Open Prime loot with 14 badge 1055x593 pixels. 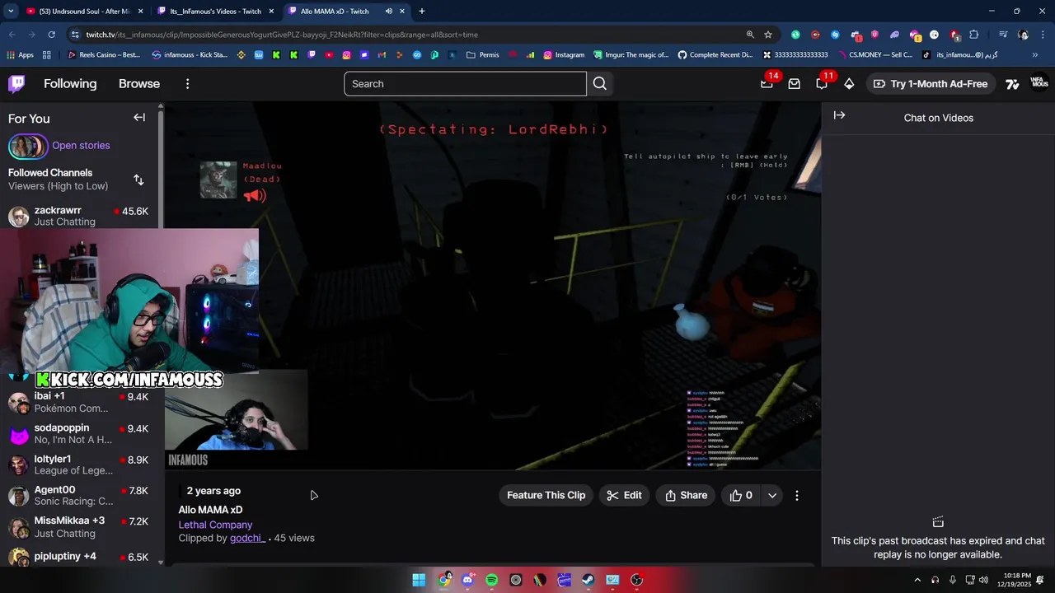(767, 83)
